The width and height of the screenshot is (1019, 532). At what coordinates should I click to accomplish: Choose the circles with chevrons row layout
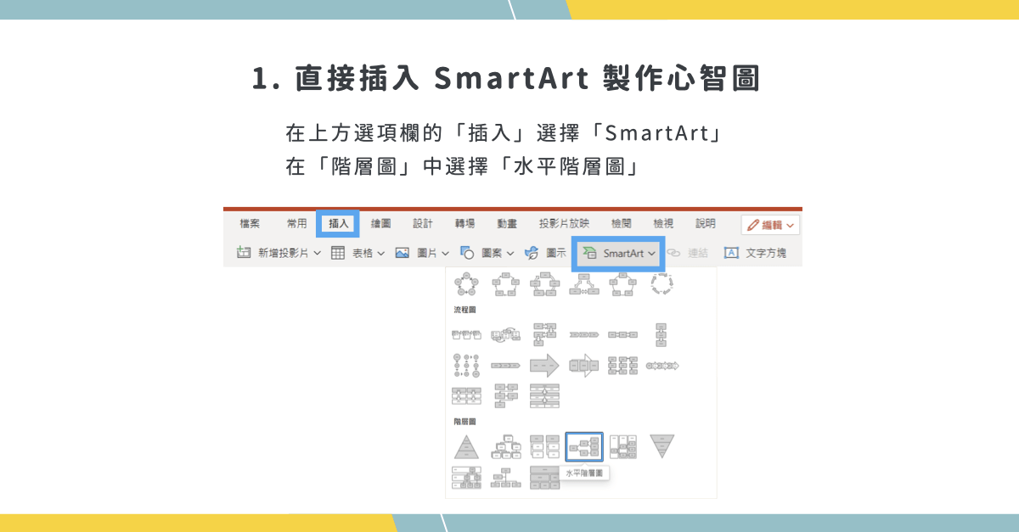coord(662,366)
